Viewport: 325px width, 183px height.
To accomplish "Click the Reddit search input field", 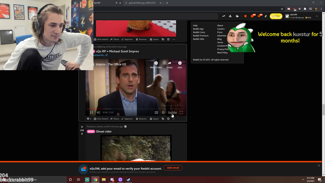I will [156, 16].
